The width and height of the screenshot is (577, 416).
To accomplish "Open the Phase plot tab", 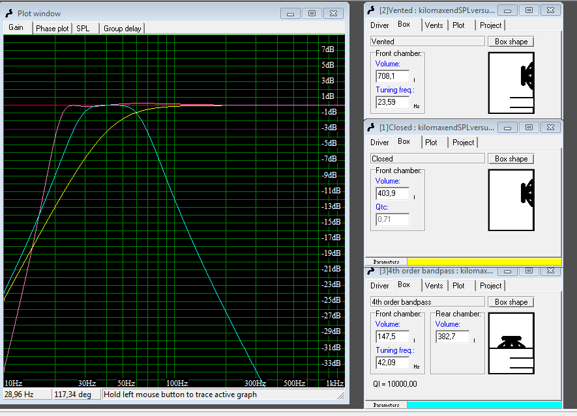I will pyautogui.click(x=52, y=28).
